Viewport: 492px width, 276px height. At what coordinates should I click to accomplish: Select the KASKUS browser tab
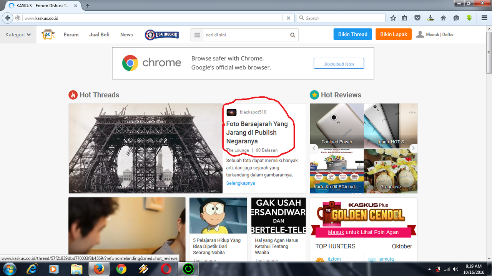pos(43,5)
